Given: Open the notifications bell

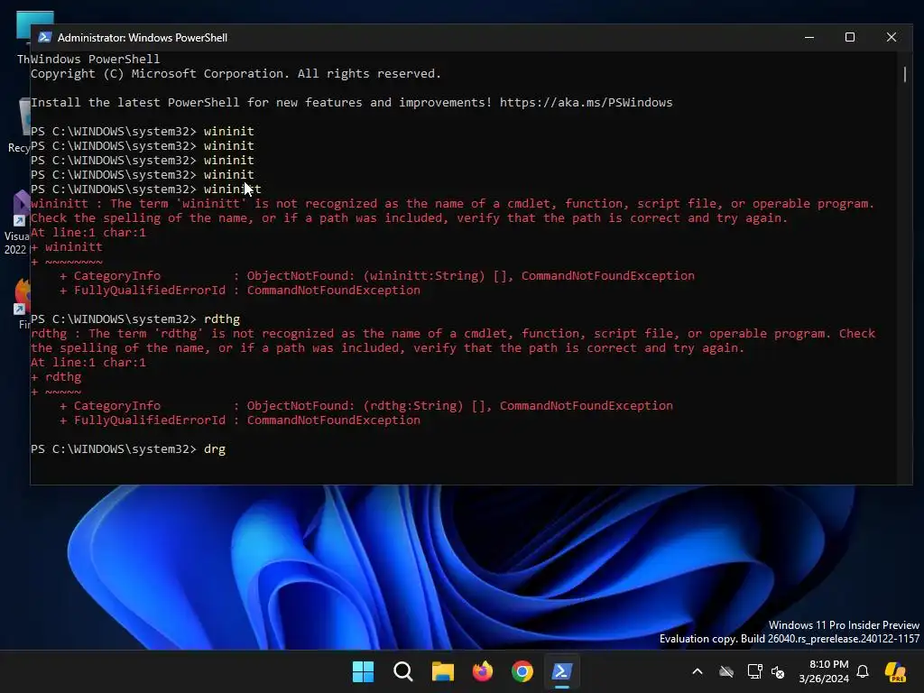Looking at the screenshot, I should (863, 671).
